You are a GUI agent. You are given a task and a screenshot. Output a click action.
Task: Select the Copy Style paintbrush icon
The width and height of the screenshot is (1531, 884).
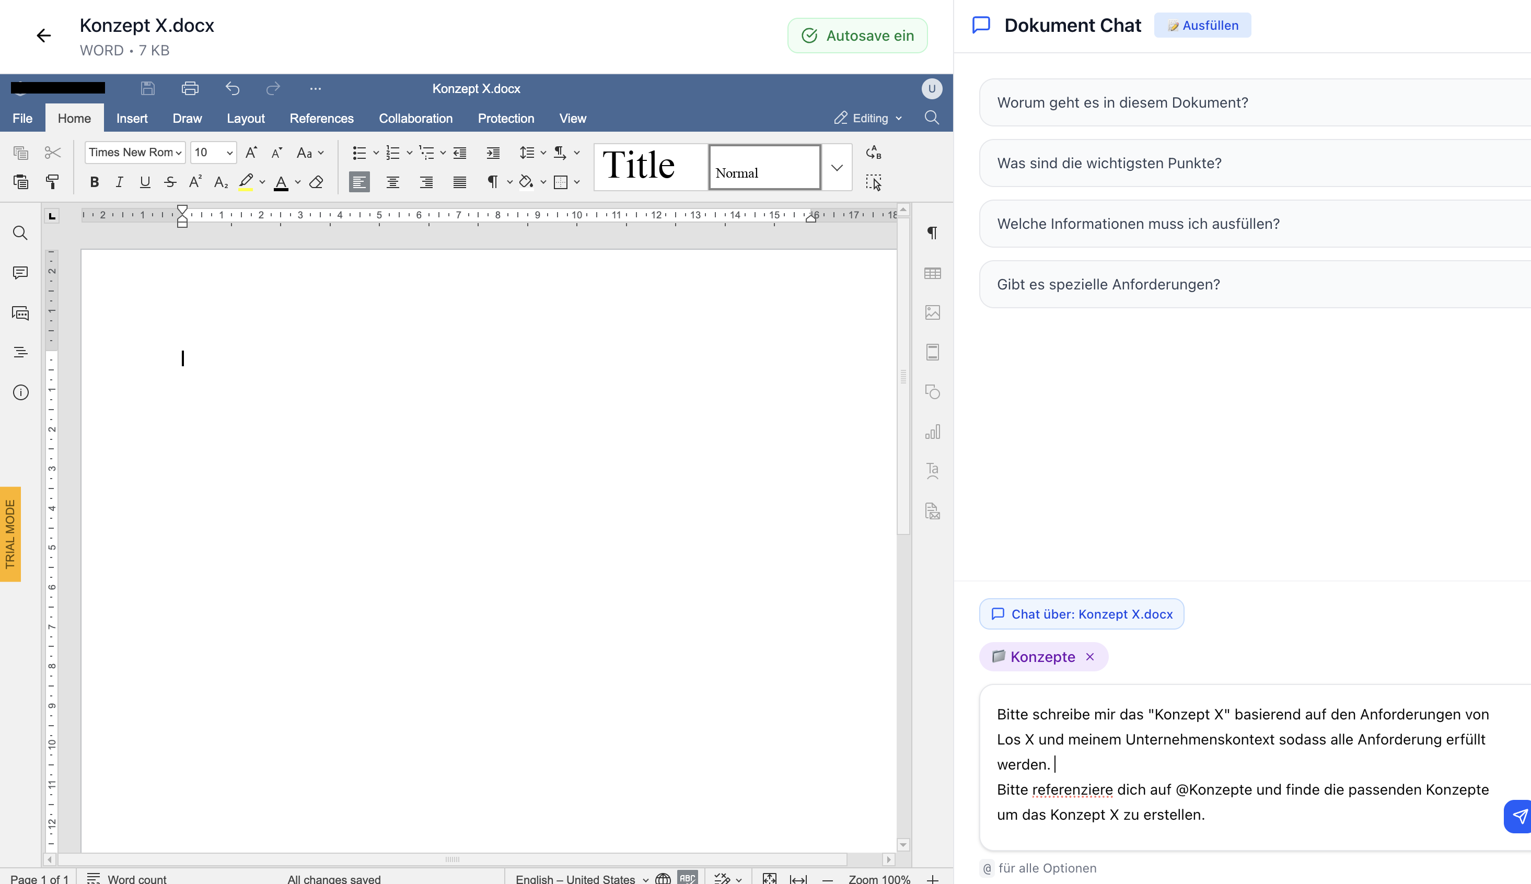[x=52, y=181]
